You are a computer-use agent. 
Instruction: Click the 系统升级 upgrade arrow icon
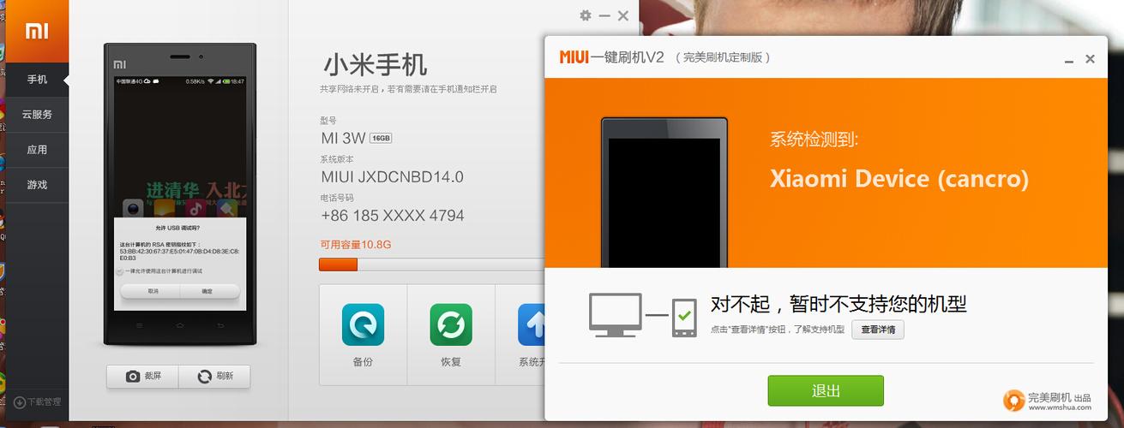pyautogui.click(x=532, y=325)
